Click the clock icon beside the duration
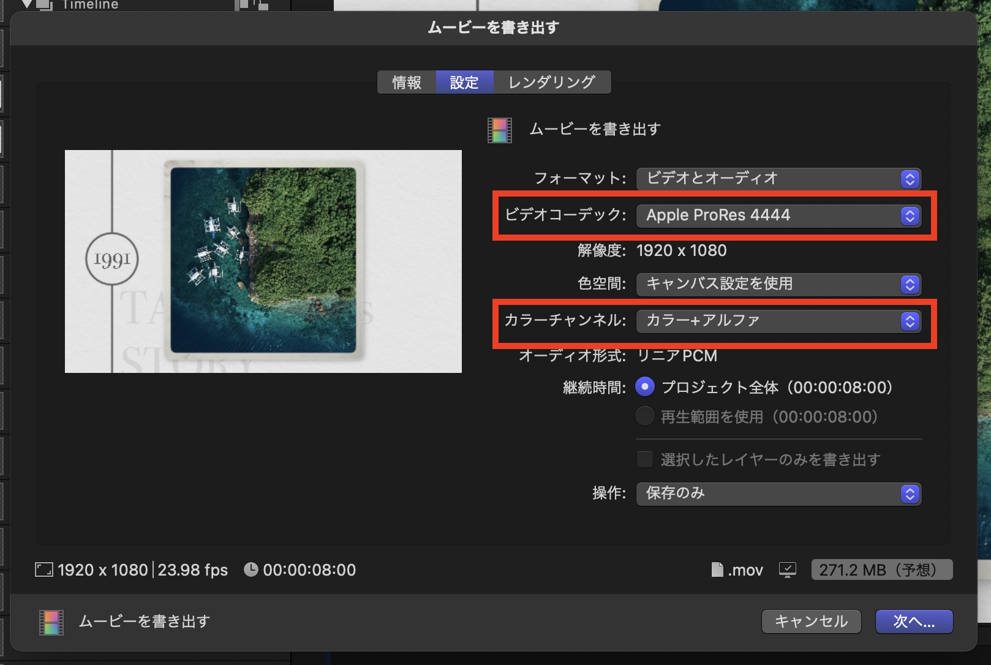Screen dimensions: 991x665 click(x=251, y=569)
